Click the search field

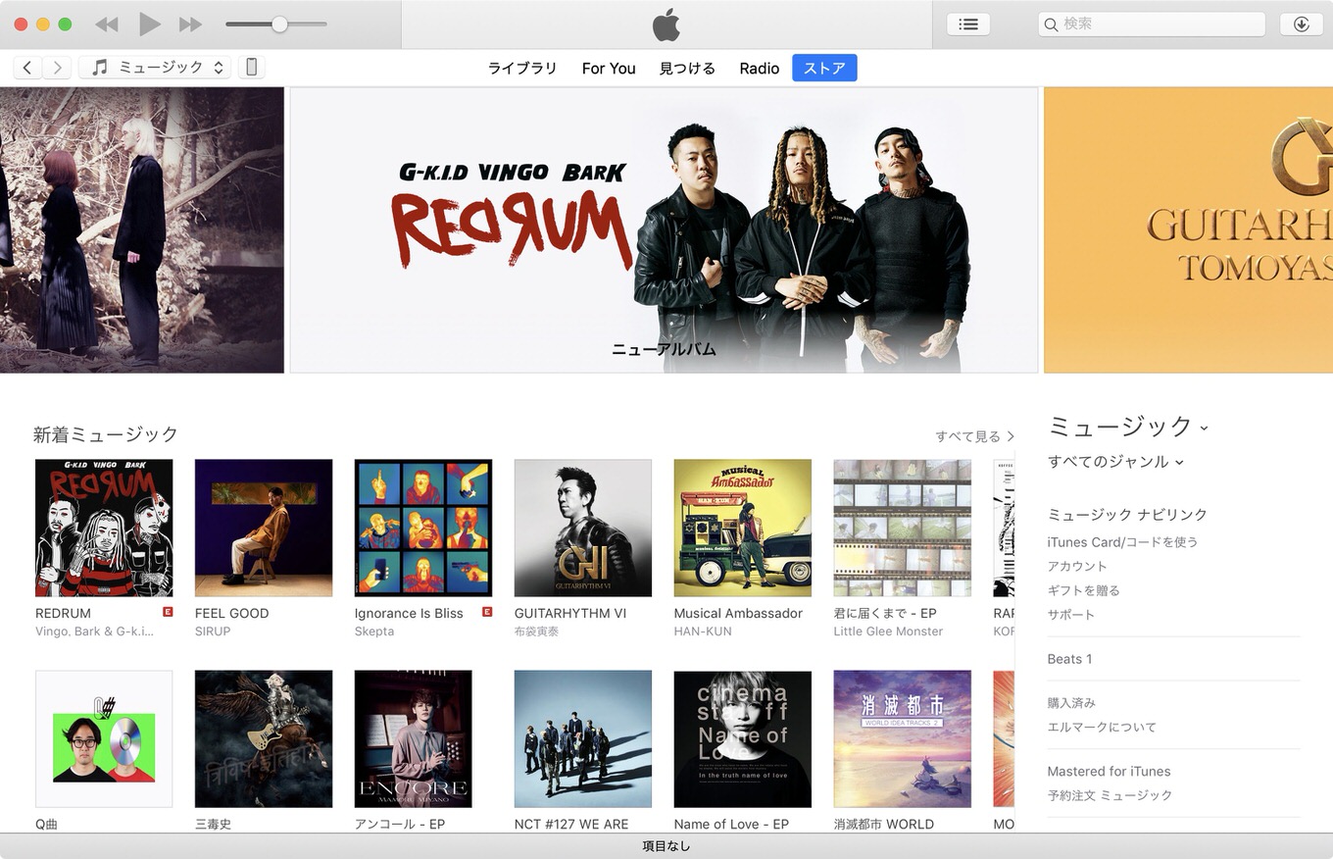pos(1152,25)
